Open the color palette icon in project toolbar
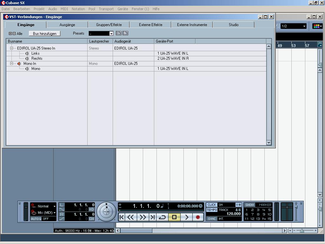325x244 pixels. tap(317, 26)
